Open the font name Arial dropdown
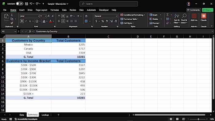The height and width of the screenshot is (121, 215). 38,16
